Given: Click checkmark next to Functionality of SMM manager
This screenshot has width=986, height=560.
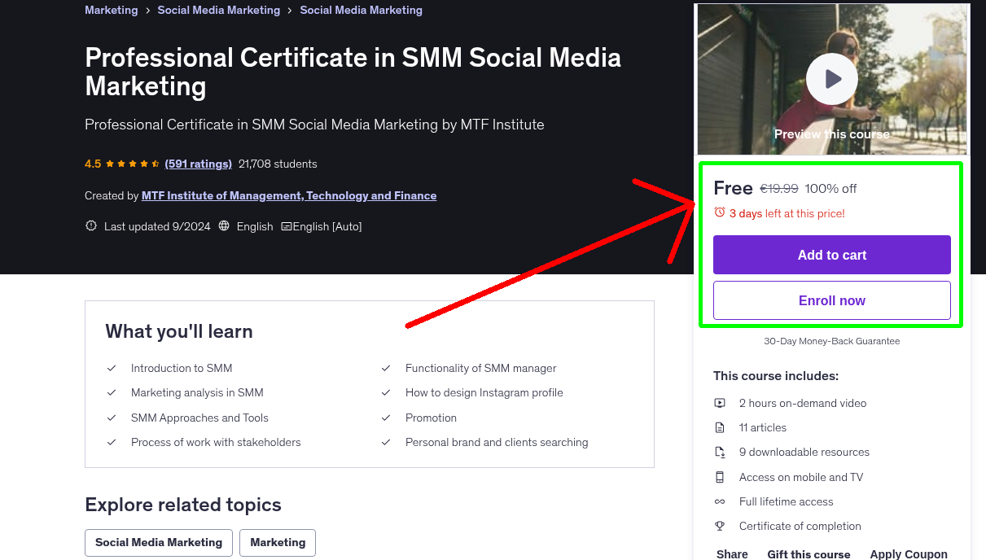Looking at the screenshot, I should [386, 368].
